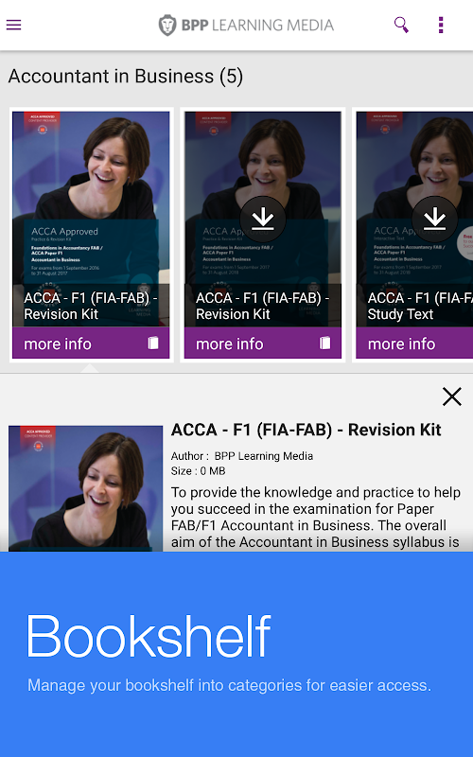Select "more info" under first Revision Kit

click(x=58, y=343)
